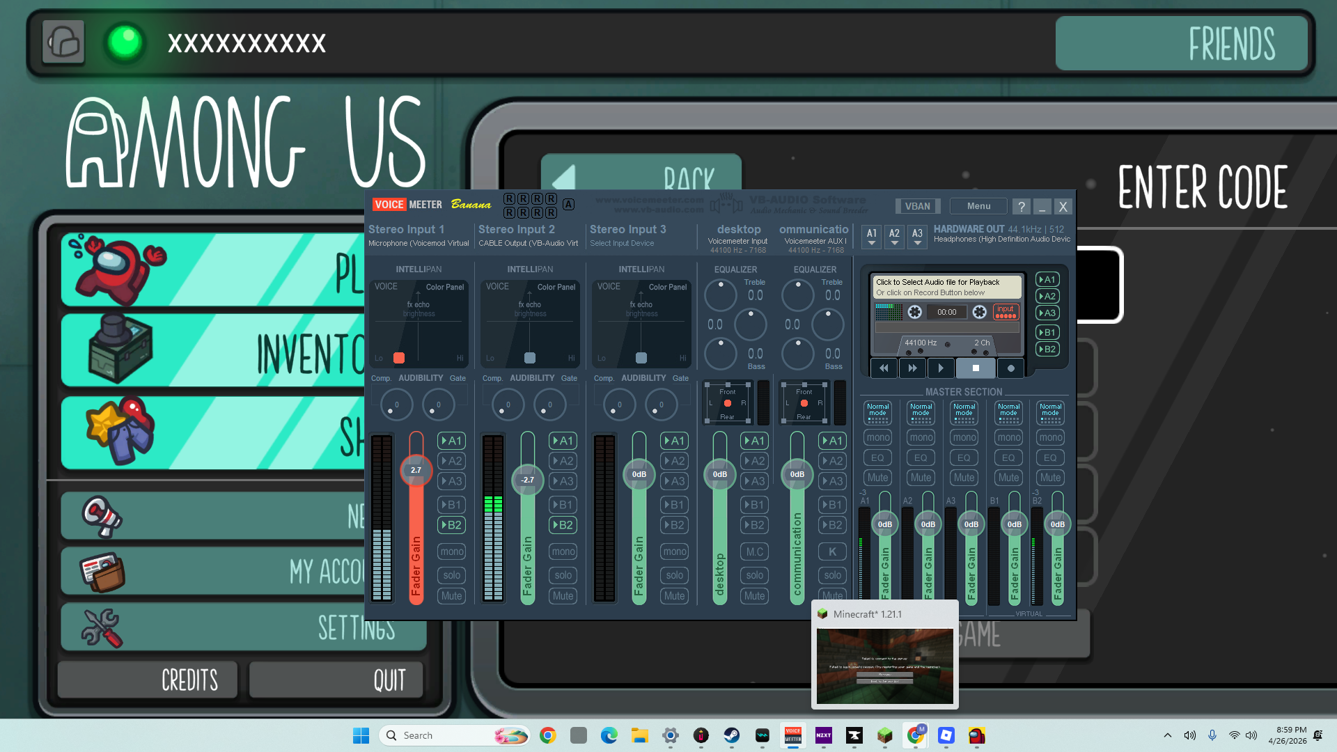Click the cassette input button
Image resolution: width=1337 pixels, height=752 pixels.
click(x=1006, y=312)
